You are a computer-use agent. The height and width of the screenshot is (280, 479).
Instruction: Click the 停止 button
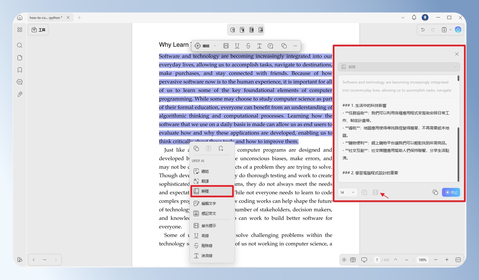click(451, 192)
